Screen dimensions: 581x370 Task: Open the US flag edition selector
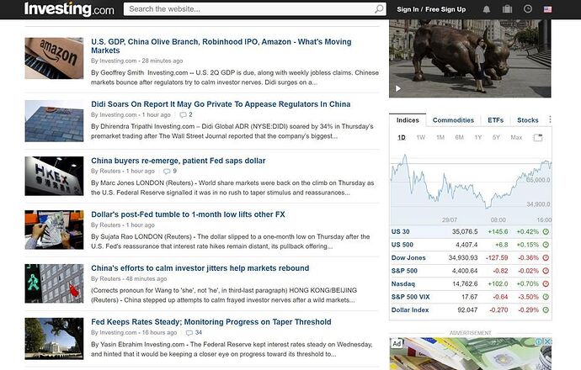pyautogui.click(x=548, y=9)
